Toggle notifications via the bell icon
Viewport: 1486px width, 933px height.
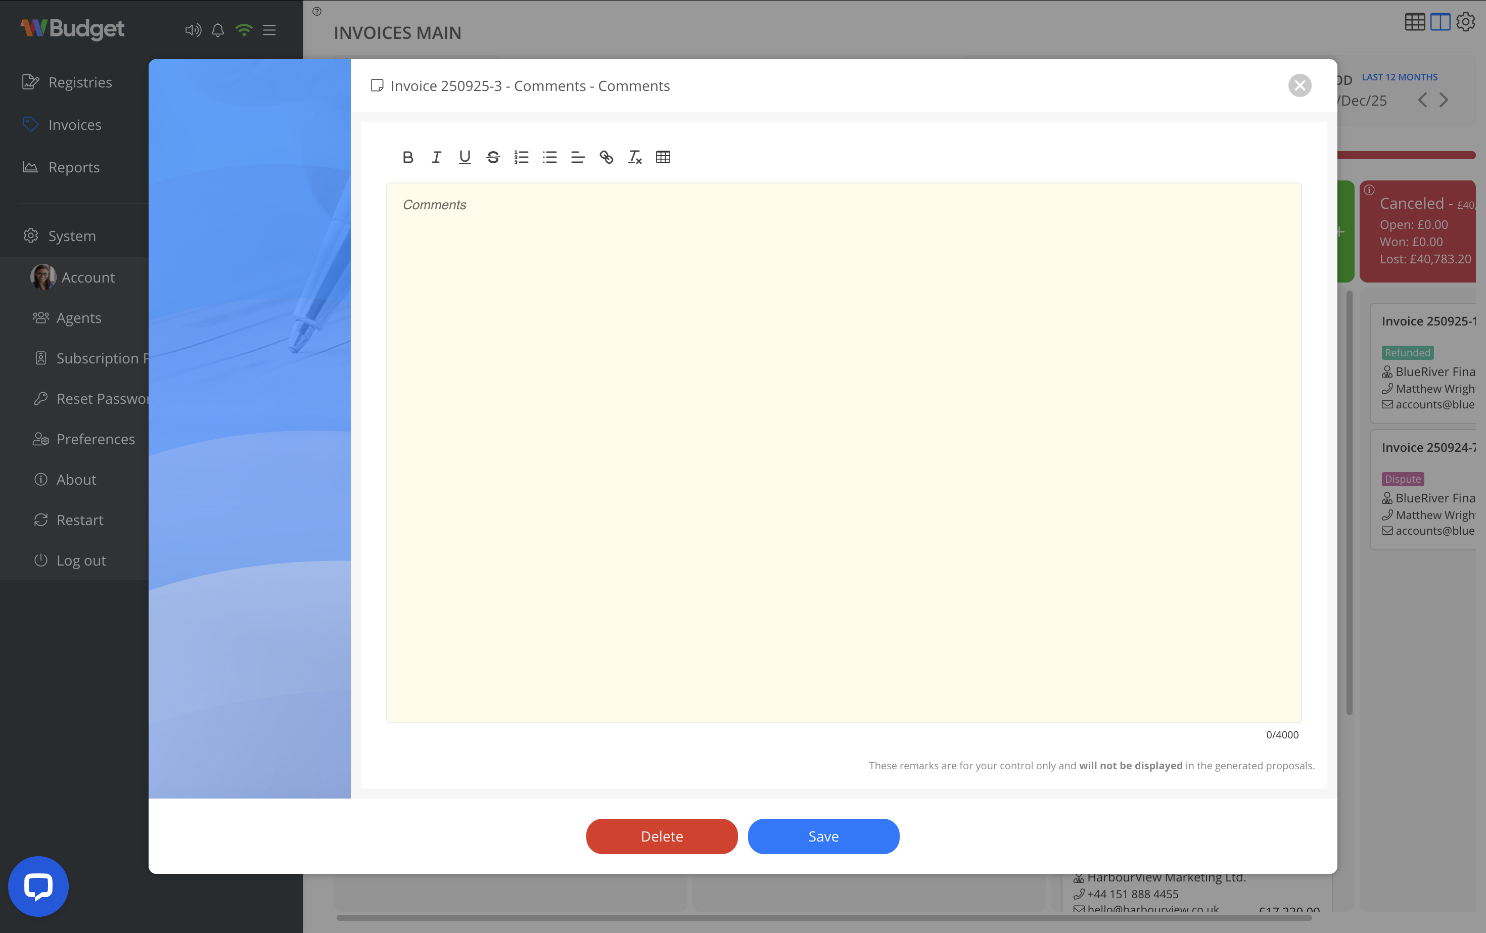218,30
